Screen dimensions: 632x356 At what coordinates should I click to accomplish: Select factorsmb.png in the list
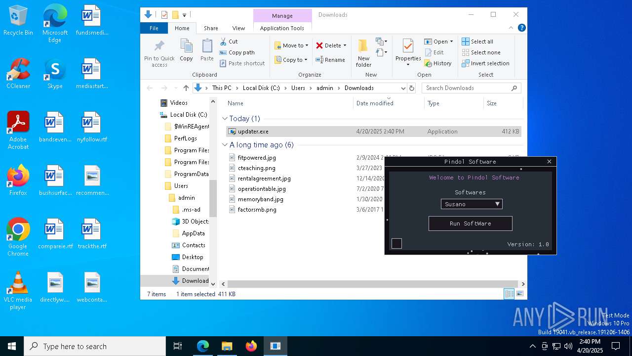257,210
